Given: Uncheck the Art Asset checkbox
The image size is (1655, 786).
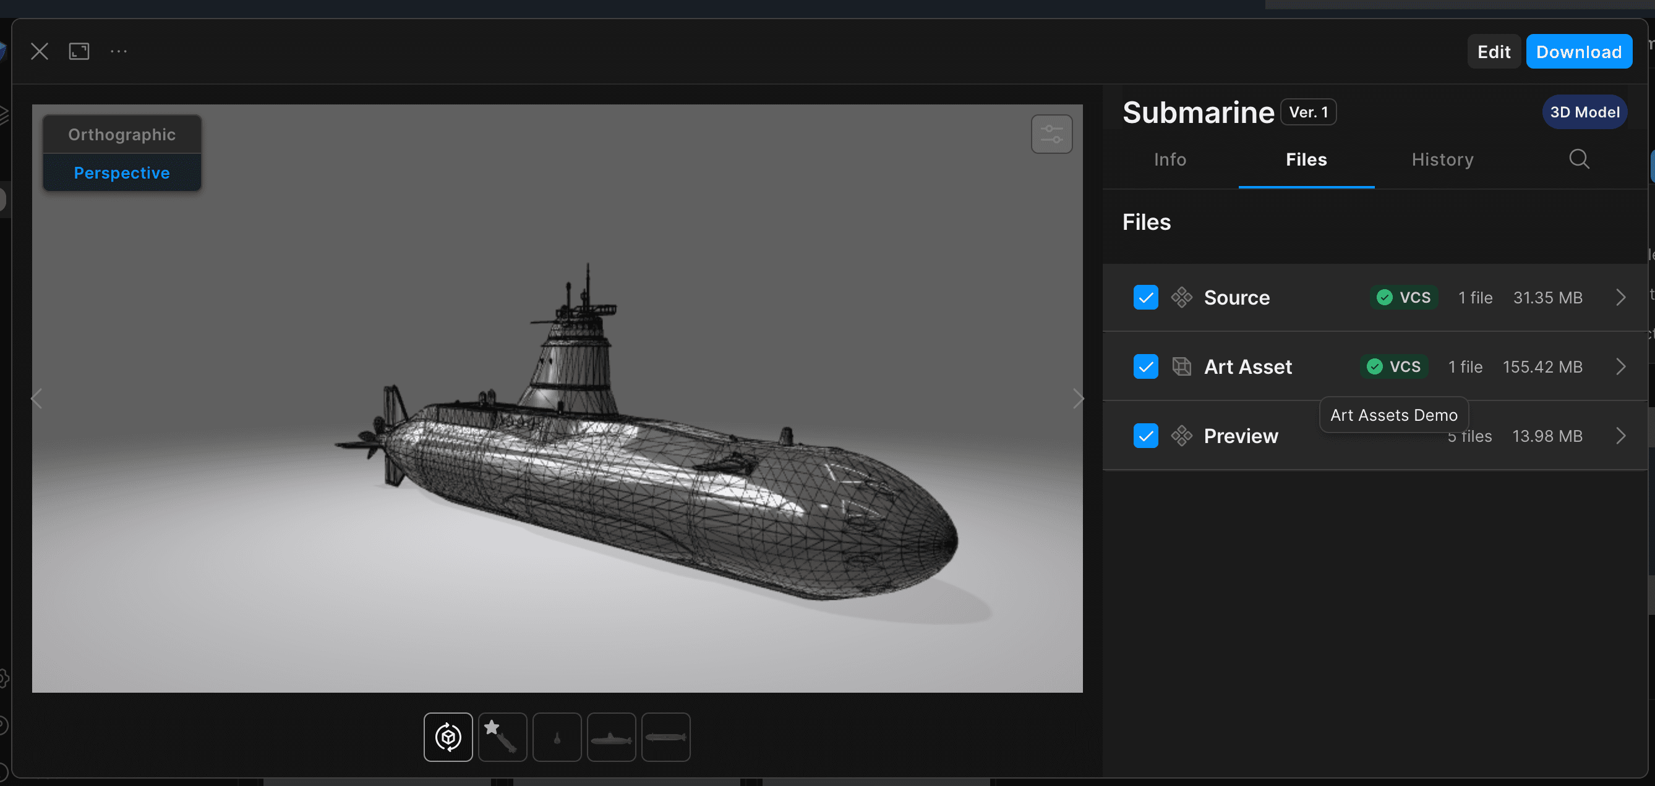Looking at the screenshot, I should click(1145, 366).
